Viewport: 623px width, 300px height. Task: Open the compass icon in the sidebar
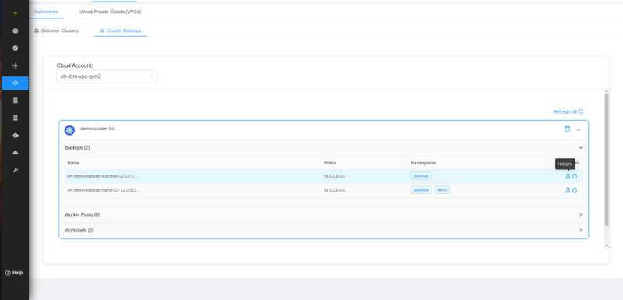pyautogui.click(x=16, y=48)
